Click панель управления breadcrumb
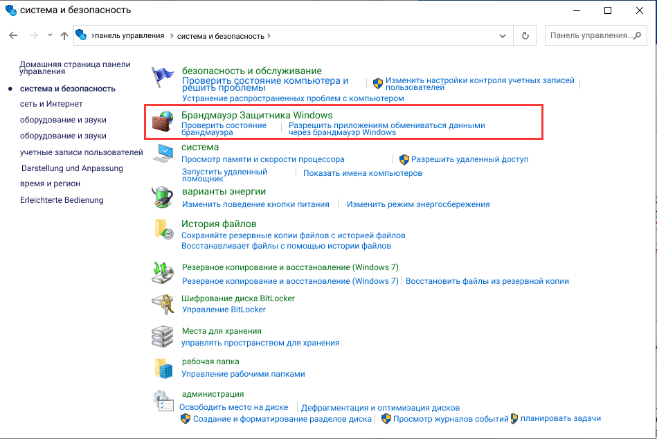 pos(129,35)
